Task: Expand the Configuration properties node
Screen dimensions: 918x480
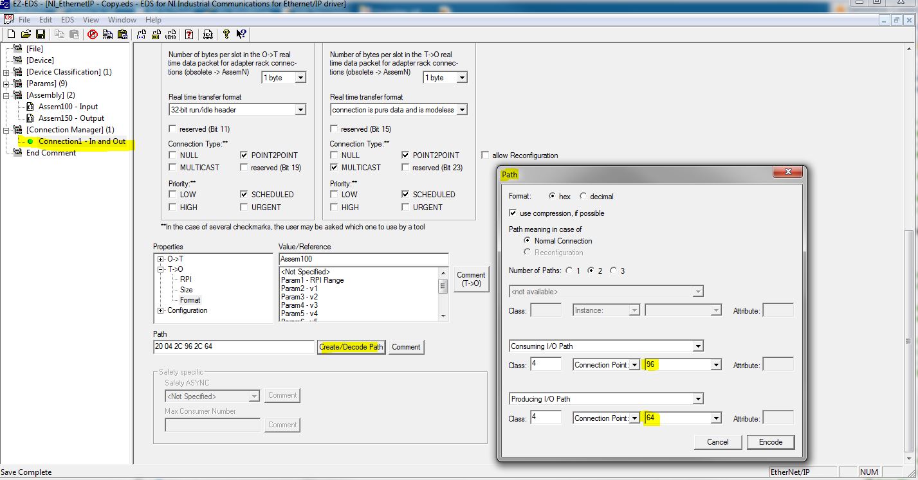Action: click(x=160, y=310)
